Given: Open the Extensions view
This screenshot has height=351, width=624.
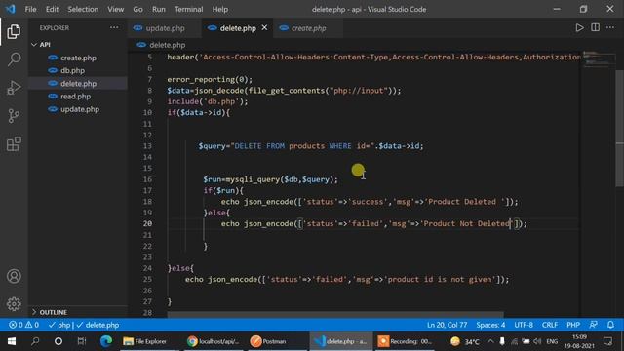Looking at the screenshot, I should 14,144.
